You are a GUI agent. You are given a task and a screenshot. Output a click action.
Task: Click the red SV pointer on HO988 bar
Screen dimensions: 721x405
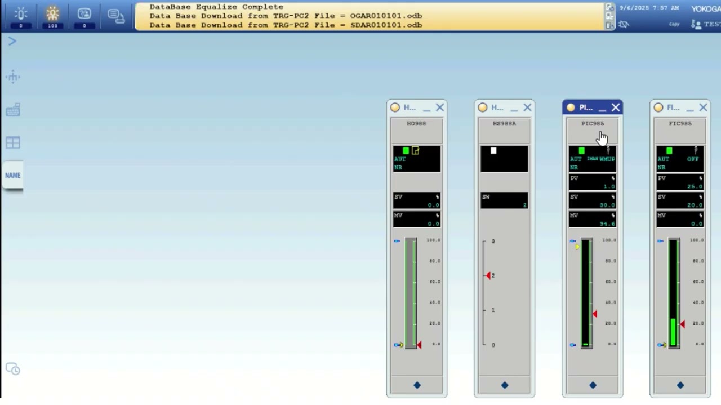(x=419, y=345)
